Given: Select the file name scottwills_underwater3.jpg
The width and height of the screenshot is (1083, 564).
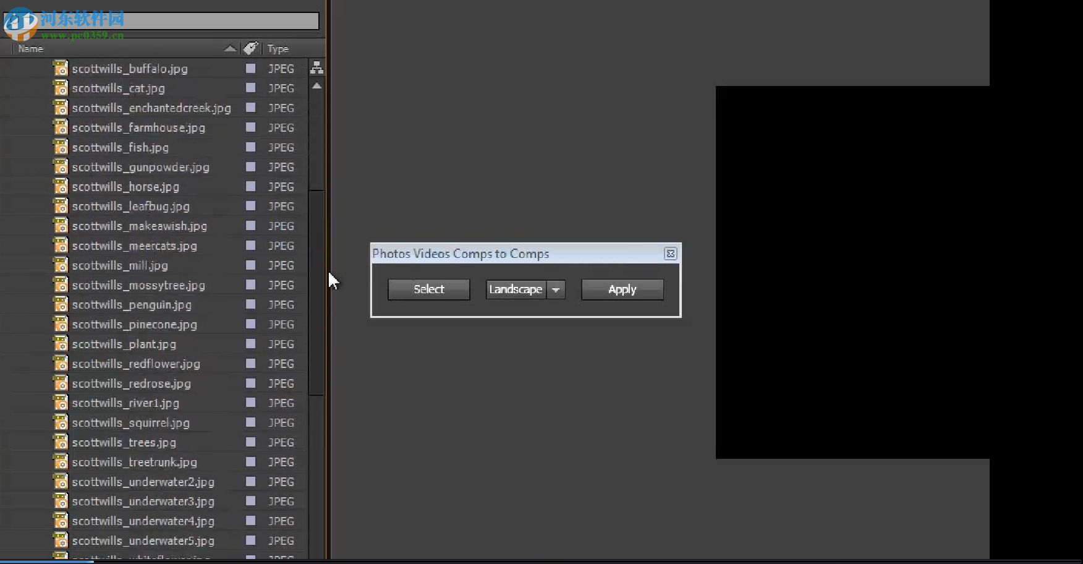Looking at the screenshot, I should (x=143, y=502).
